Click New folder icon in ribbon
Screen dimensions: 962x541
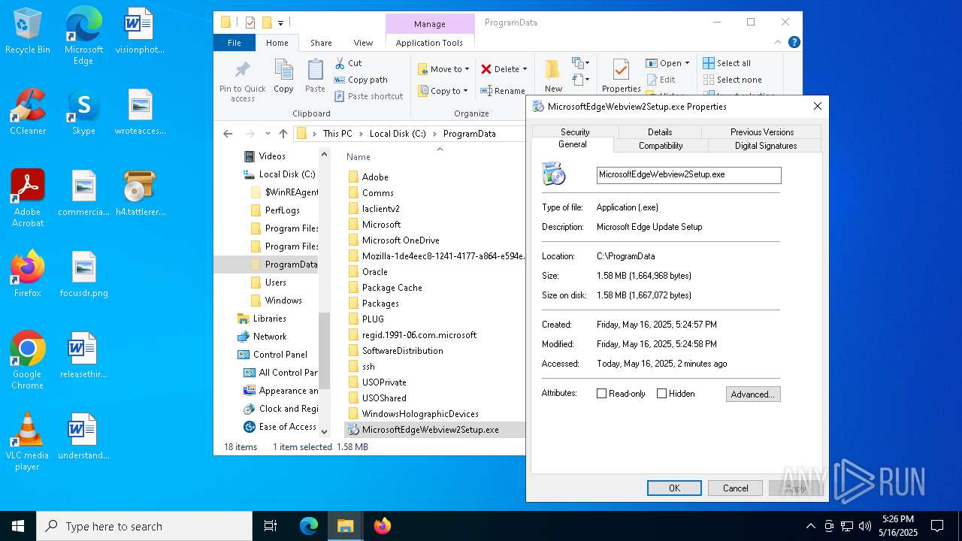pos(553,70)
